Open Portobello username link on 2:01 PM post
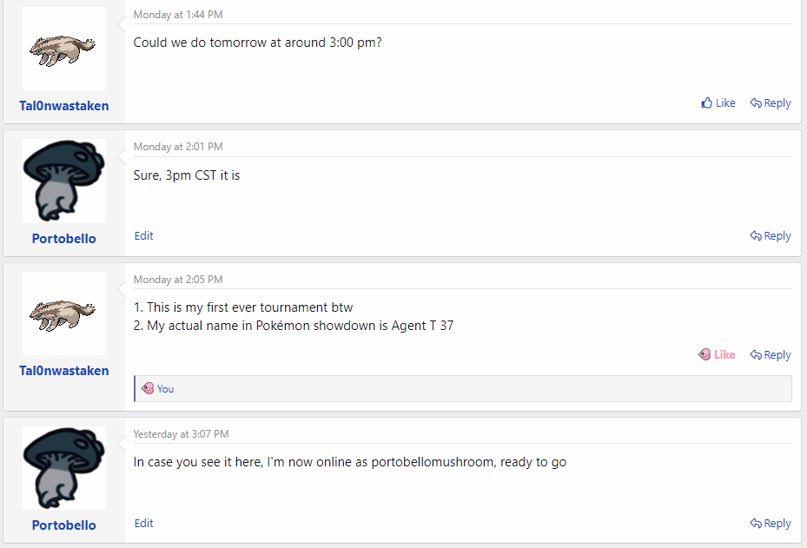807x548 pixels. (x=63, y=239)
